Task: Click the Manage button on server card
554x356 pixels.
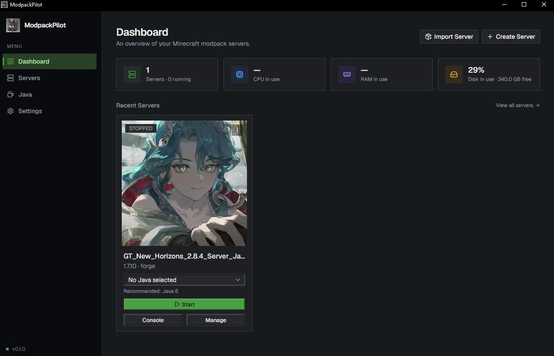Action: 216,320
